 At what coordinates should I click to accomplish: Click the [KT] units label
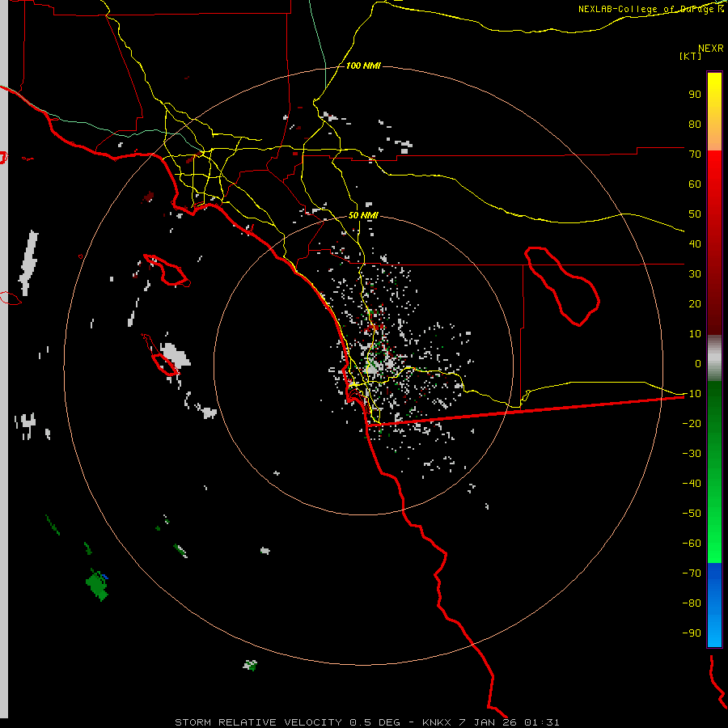pos(691,56)
